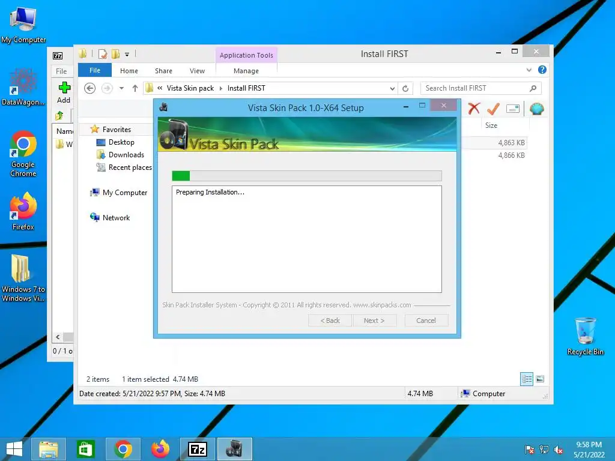Viewport: 615px width, 461px height.
Task: Click the Size column header
Action: point(491,125)
